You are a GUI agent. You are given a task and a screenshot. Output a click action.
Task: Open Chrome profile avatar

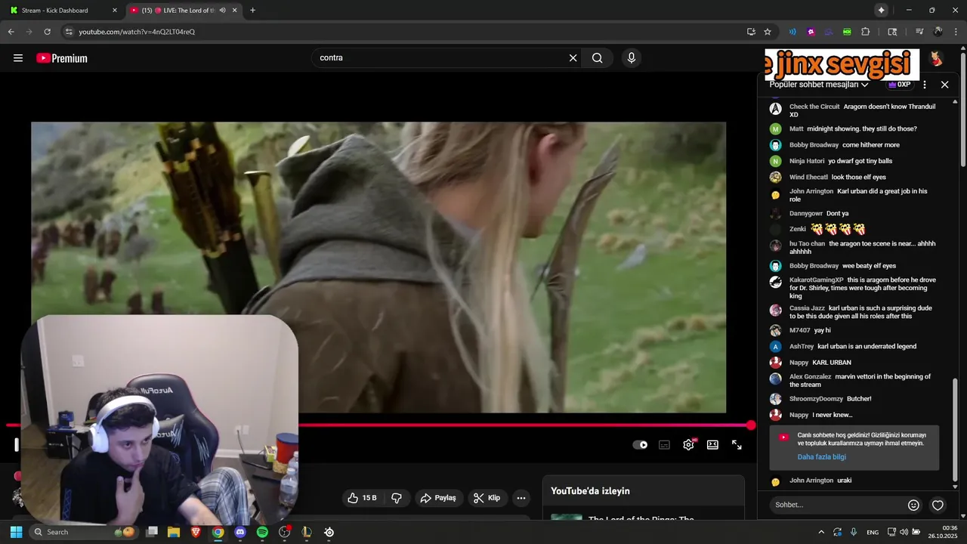(938, 32)
